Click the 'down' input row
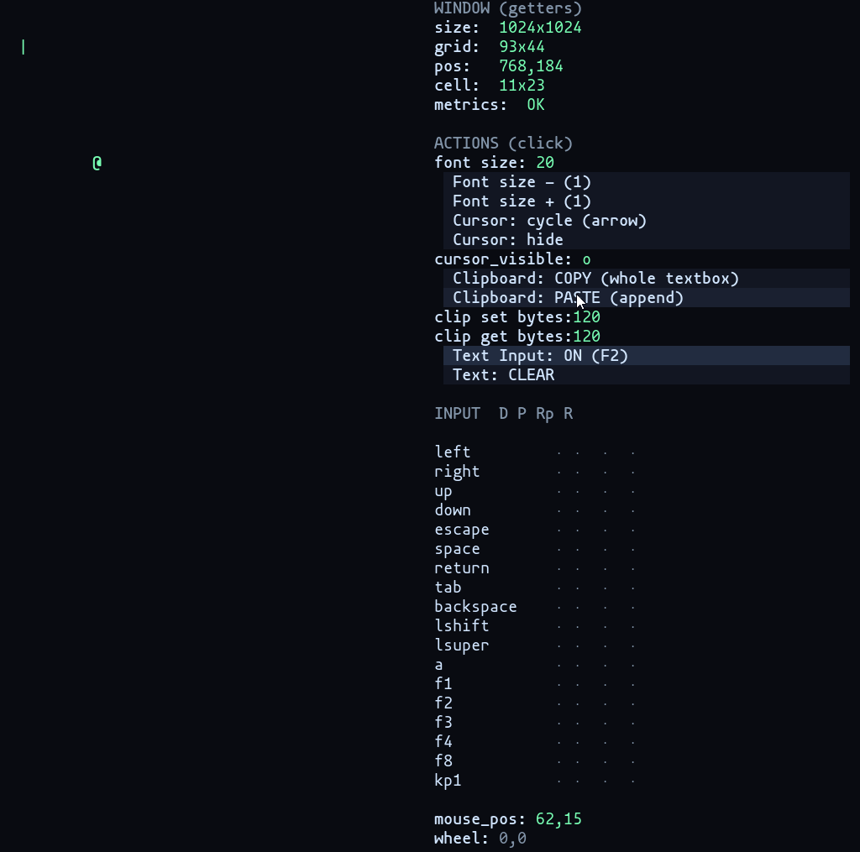860x852 pixels. pos(535,510)
